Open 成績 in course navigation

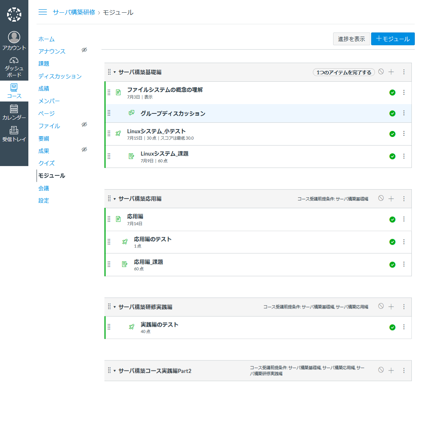point(44,89)
